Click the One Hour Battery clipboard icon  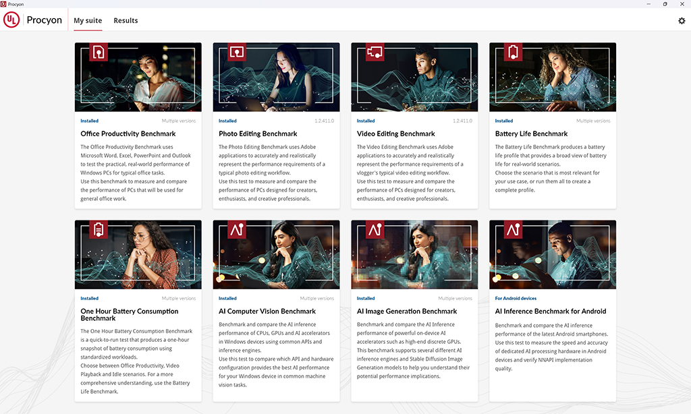[99, 229]
